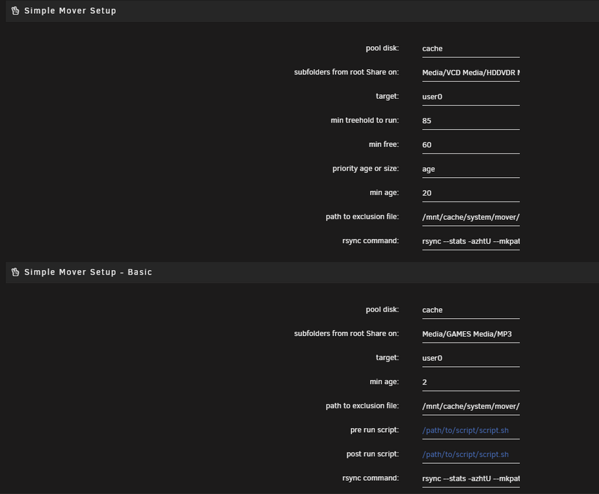Edit target field in Simple Mover Setup section
Screen dimensions: 599x494
click(471, 97)
